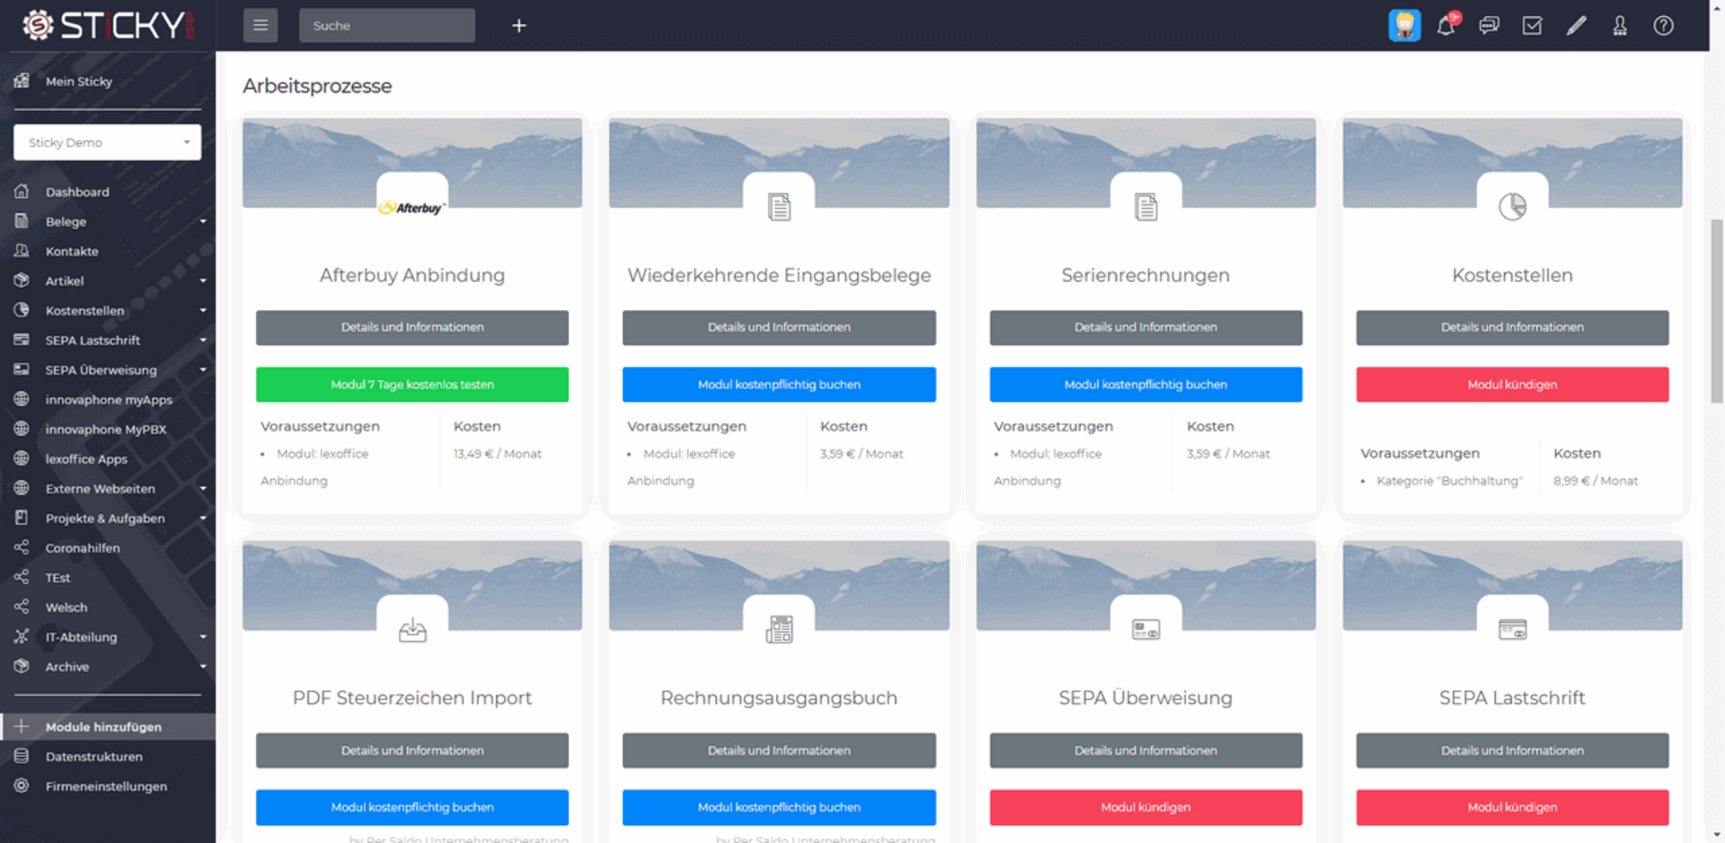The width and height of the screenshot is (1725, 843).
Task: Select Firmeneinstellungen in the sidebar
Action: (106, 786)
